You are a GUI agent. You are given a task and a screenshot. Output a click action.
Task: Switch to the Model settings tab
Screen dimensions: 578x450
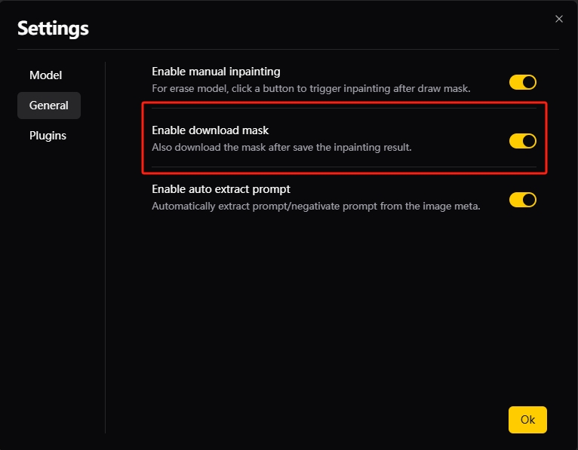pyautogui.click(x=45, y=75)
